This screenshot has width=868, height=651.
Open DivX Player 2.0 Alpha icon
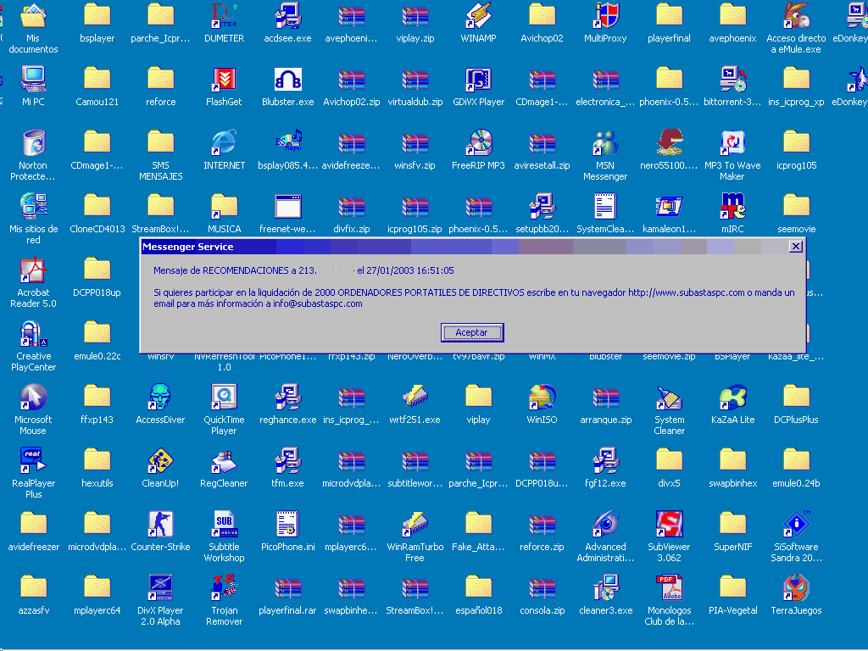(160, 588)
